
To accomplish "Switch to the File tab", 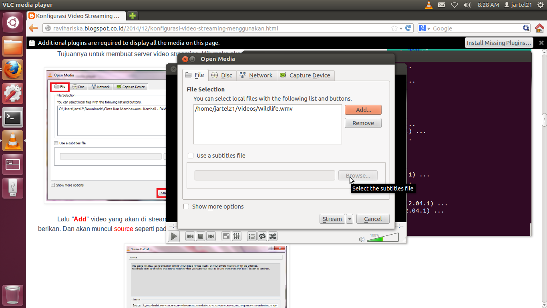I will pos(194,75).
